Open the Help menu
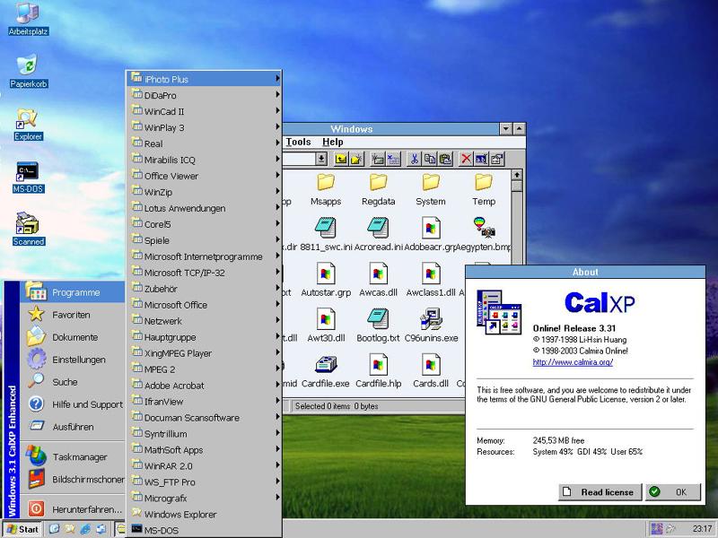The image size is (718, 538). pyautogui.click(x=332, y=142)
